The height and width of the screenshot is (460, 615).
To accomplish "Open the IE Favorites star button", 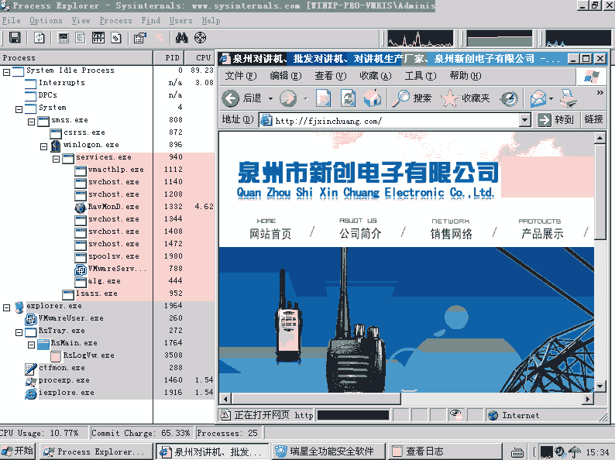I will coord(466,98).
